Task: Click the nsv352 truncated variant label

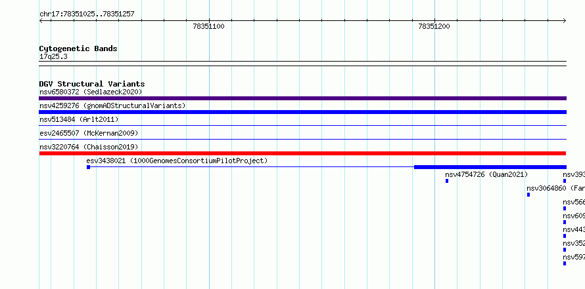Action: pos(574,243)
